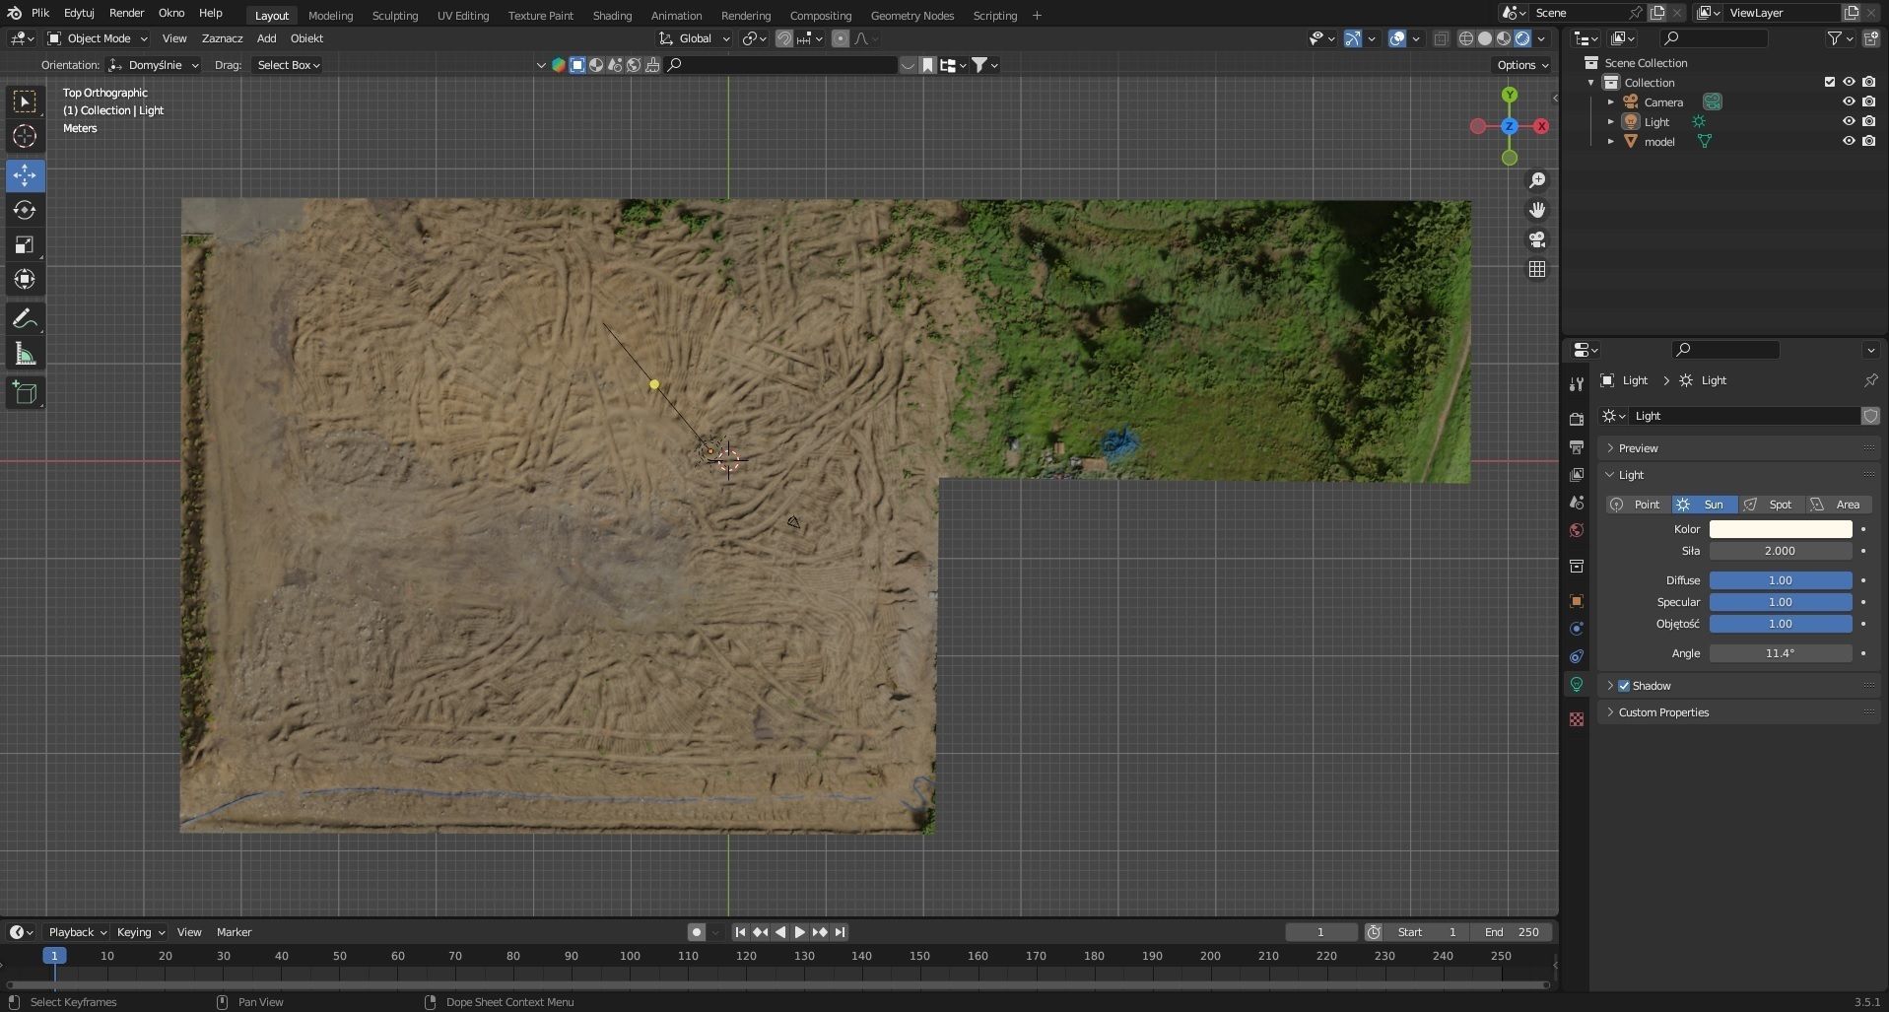Screen dimensions: 1889x1012
Task: Open the Drag Select Box dropdown
Action: click(x=287, y=65)
